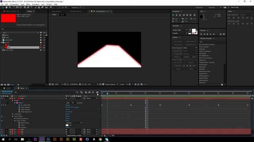
Task: Go to last frame in Preview panel
Action: pyautogui.click(x=214, y=34)
